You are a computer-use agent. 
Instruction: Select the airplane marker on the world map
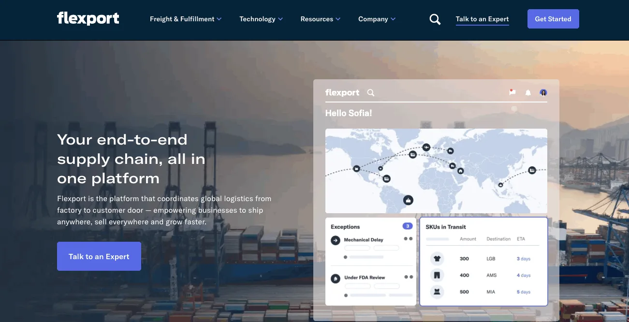point(426,147)
